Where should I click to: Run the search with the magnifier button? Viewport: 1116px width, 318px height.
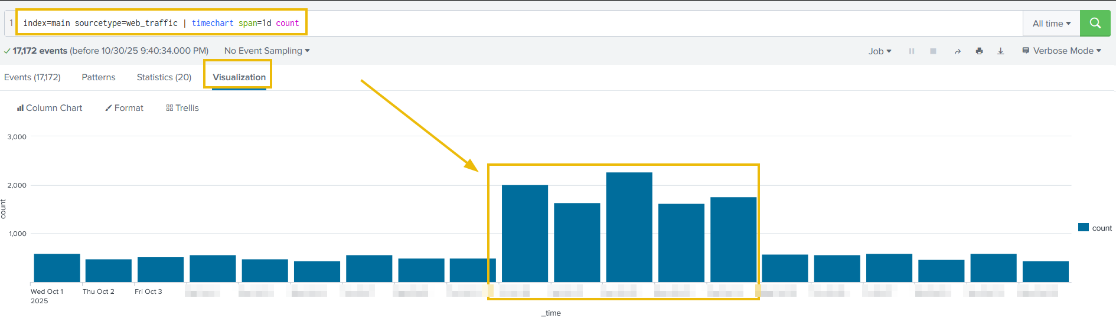pyautogui.click(x=1095, y=23)
